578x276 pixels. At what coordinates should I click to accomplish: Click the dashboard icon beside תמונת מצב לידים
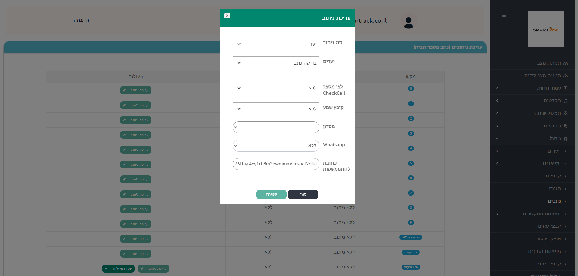point(566,76)
